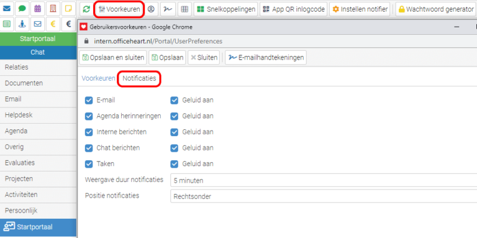477x238 pixels.
Task: Open Persoonlijk in the sidebar
Action: (38, 211)
